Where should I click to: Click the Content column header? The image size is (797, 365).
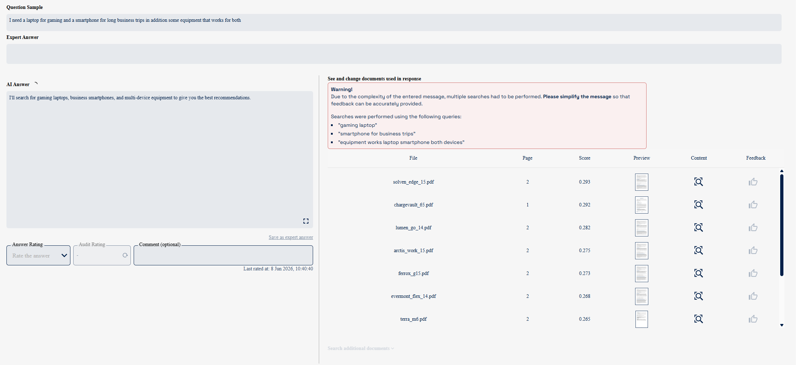click(x=699, y=158)
